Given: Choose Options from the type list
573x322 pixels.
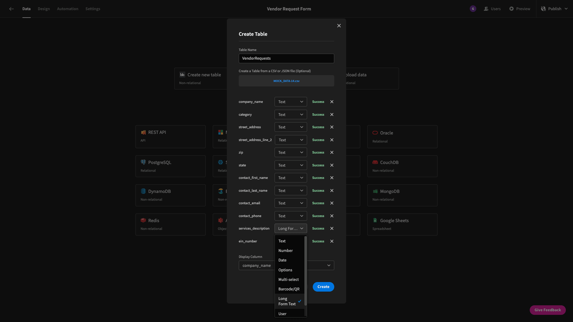Looking at the screenshot, I should click(x=289, y=270).
